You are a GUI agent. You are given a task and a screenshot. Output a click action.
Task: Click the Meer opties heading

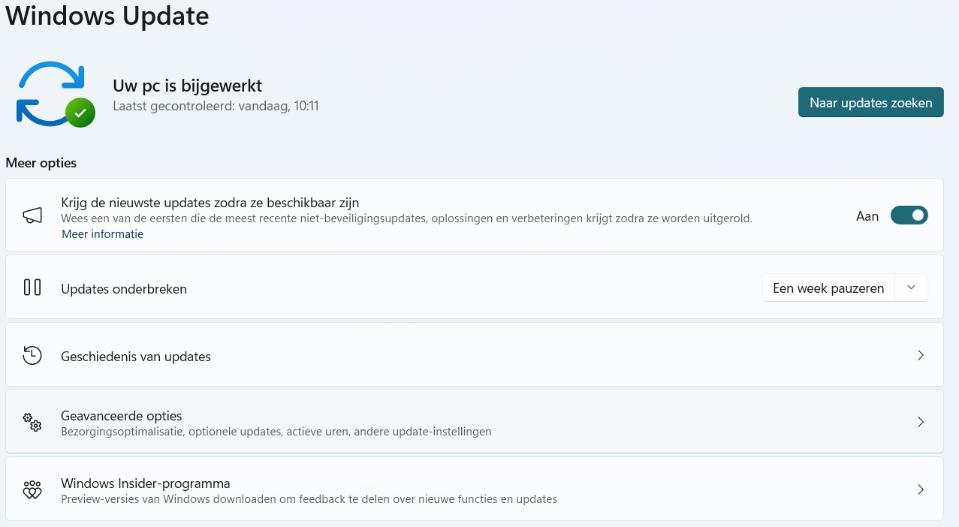coord(41,163)
